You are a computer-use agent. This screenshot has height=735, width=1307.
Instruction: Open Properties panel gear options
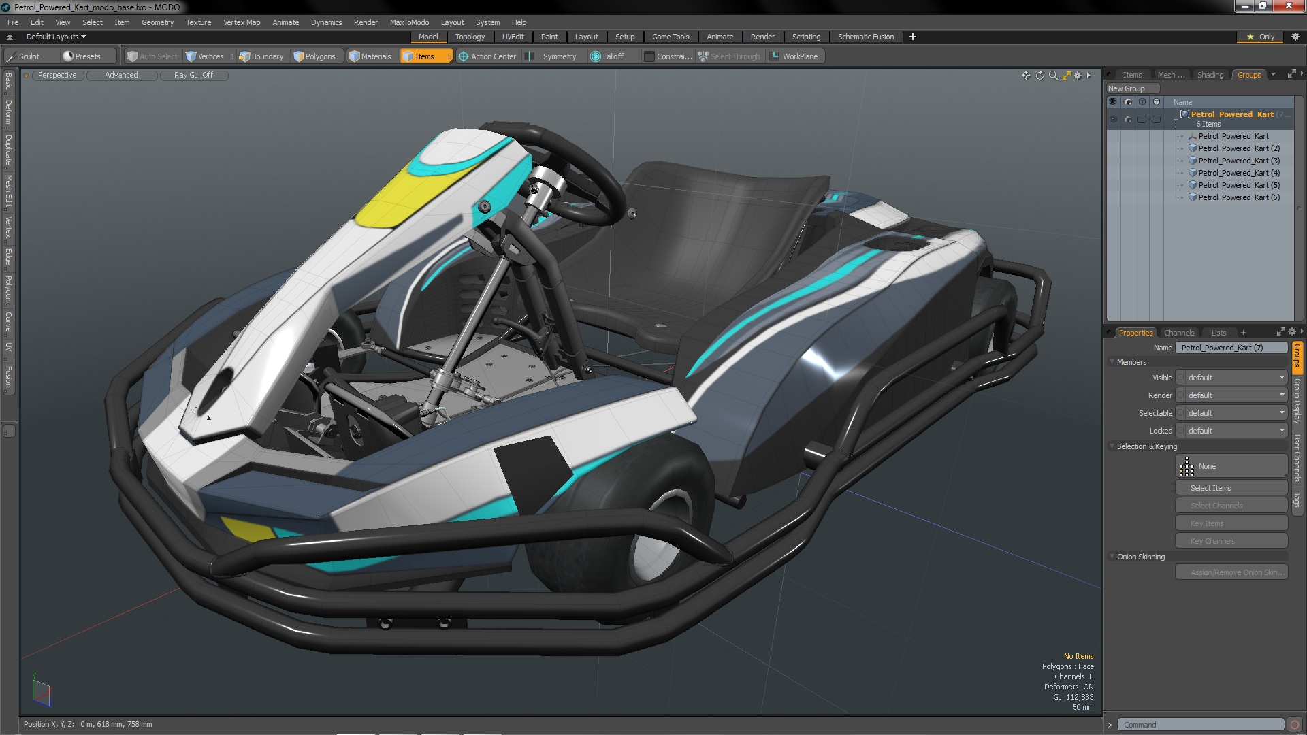[x=1292, y=332]
